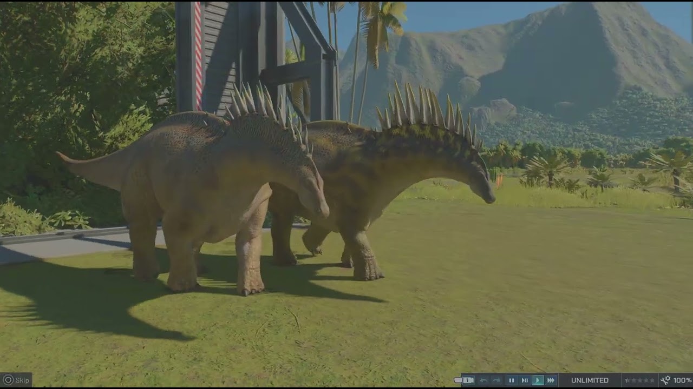Set normal play speed
The height and width of the screenshot is (389, 693).
(538, 380)
